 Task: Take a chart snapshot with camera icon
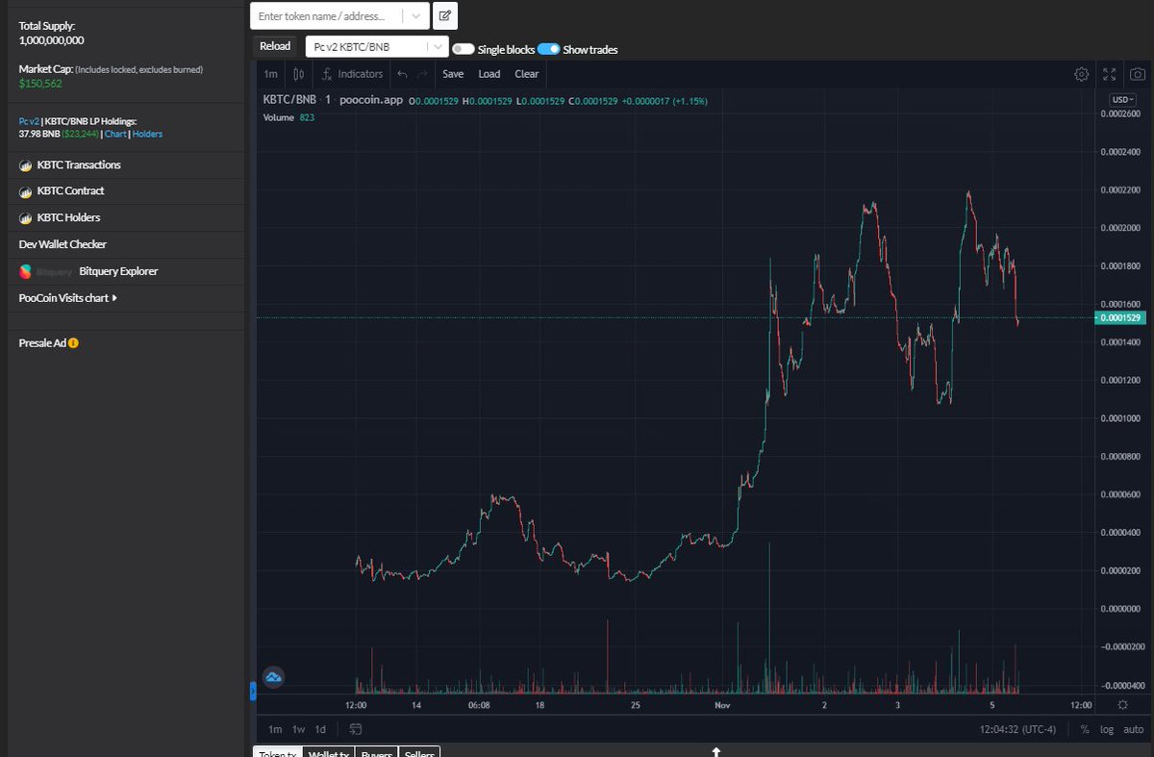point(1137,74)
